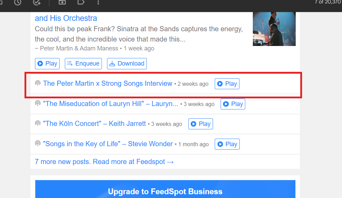Open "The Miseducation of Lauryn Hill" episode link
This screenshot has height=198, width=342.
point(110,104)
